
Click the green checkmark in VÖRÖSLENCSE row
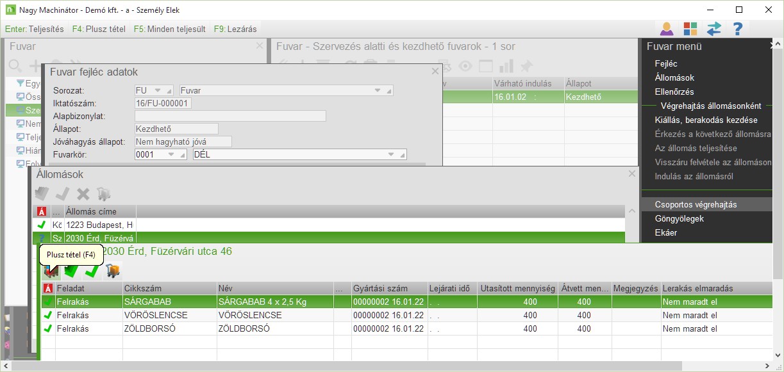[48, 315]
